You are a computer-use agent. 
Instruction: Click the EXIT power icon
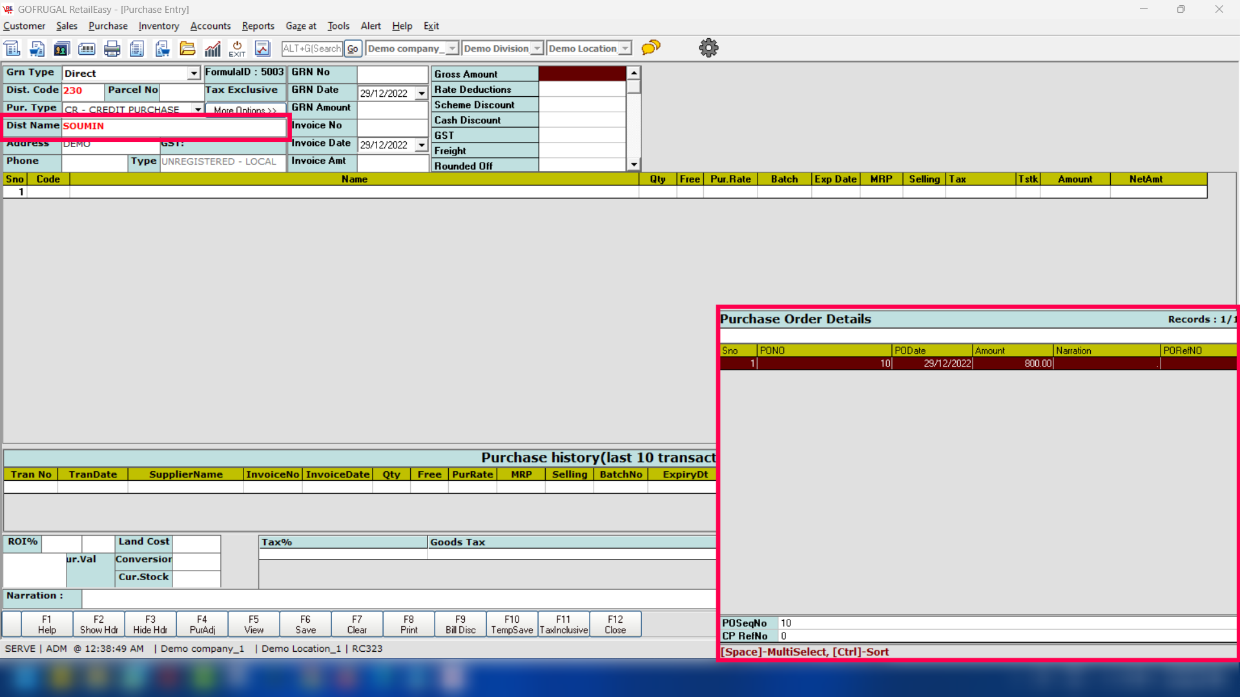[237, 48]
